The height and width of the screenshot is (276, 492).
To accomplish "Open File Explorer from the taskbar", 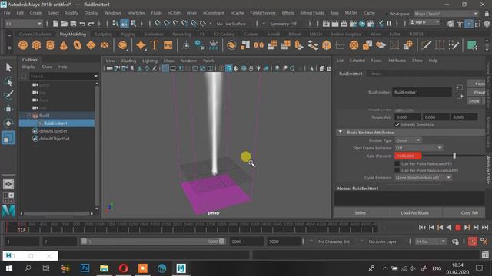I will pyautogui.click(x=105, y=268).
